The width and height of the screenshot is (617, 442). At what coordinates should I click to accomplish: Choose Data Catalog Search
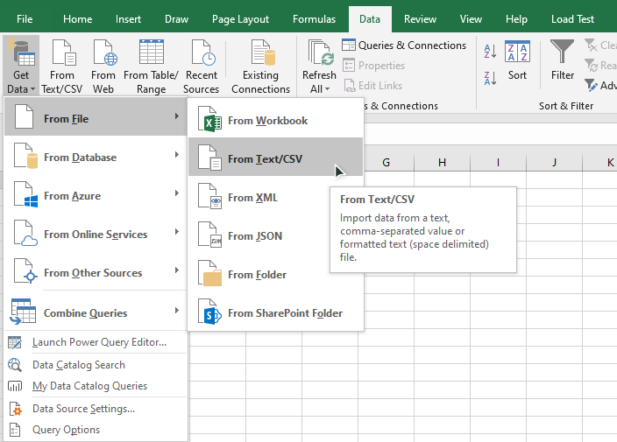pos(96,365)
